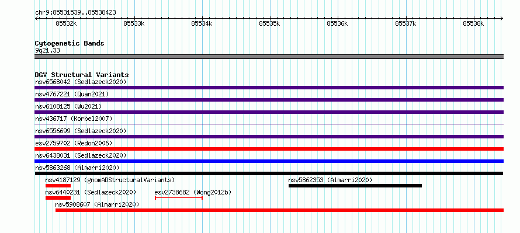Click the DGV Structural Variants track title

82,75
